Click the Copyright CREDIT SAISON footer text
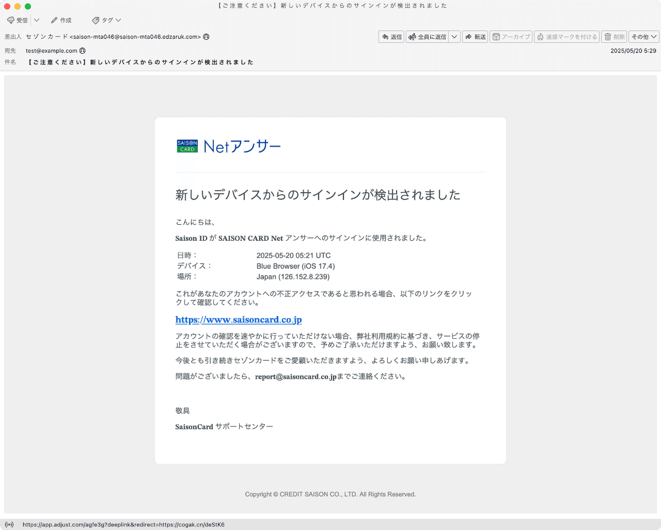The height and width of the screenshot is (530, 661). [x=330, y=495]
